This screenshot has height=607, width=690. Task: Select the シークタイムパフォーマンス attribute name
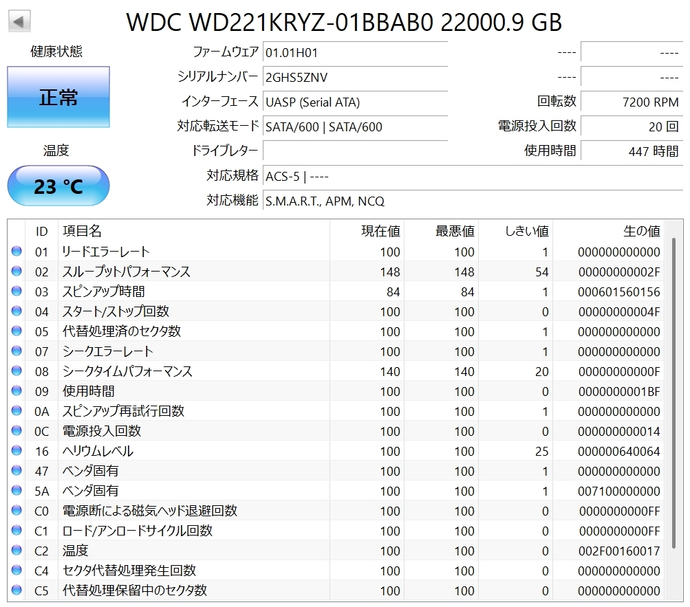pyautogui.click(x=128, y=371)
